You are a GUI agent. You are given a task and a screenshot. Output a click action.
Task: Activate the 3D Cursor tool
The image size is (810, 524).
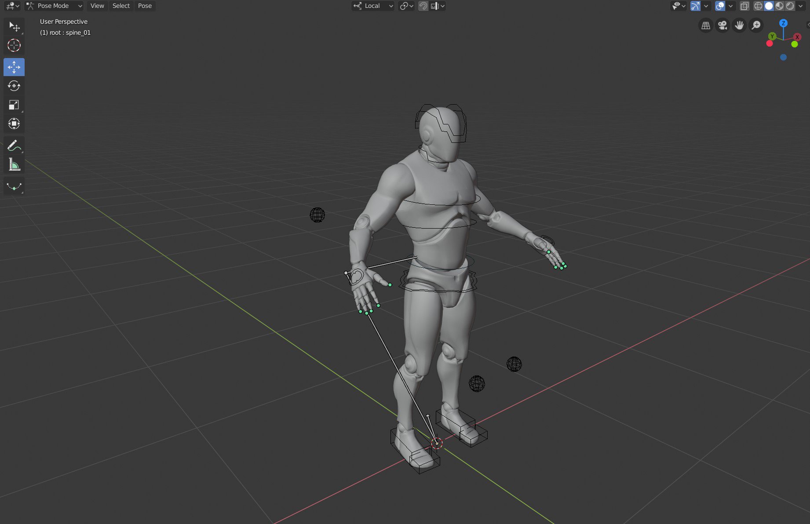14,45
